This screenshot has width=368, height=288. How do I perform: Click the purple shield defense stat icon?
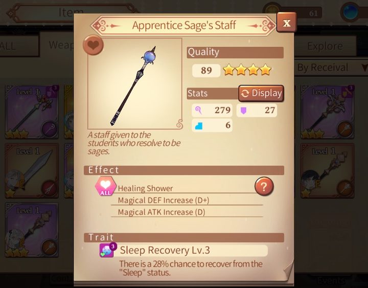pos(244,110)
